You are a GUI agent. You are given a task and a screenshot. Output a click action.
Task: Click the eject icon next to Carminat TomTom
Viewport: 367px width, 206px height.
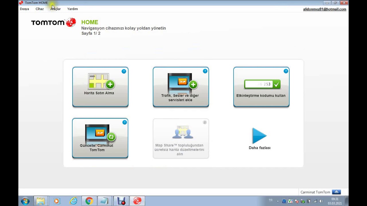(x=336, y=192)
